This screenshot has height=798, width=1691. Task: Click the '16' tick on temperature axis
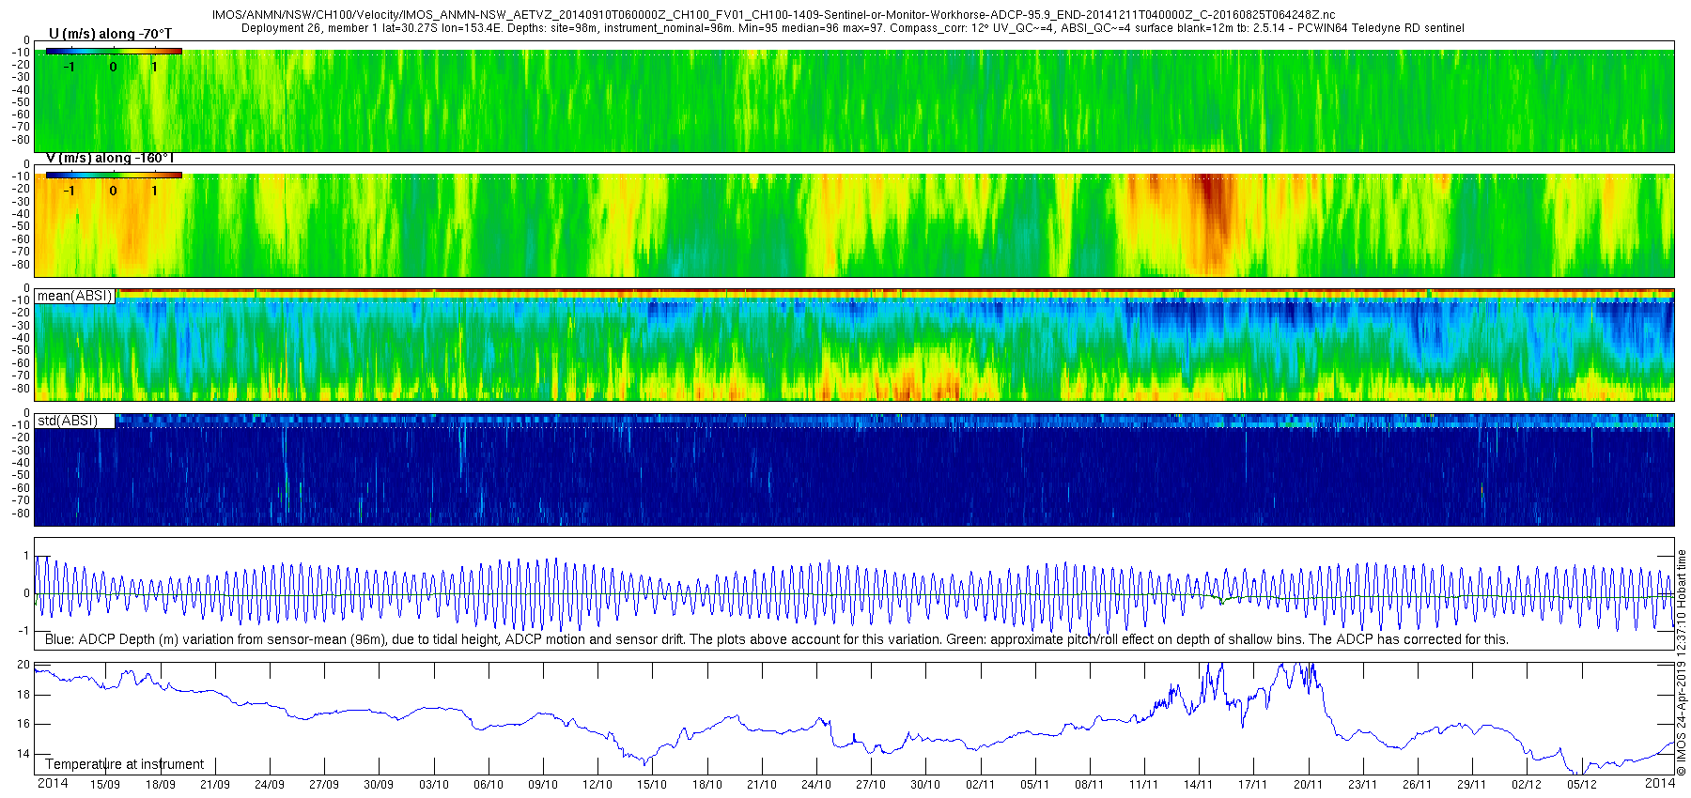click(23, 724)
